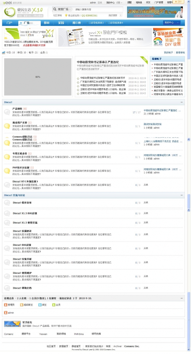Click the arrow icon next to 高级搜索
This screenshot has width=191, height=354.
coord(121,15)
